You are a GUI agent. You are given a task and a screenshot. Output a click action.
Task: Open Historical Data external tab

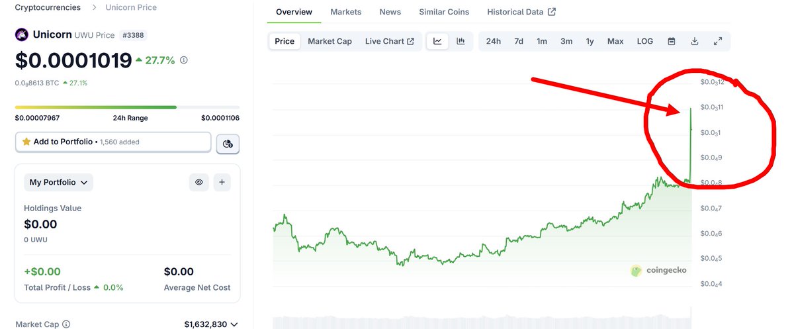click(x=521, y=12)
